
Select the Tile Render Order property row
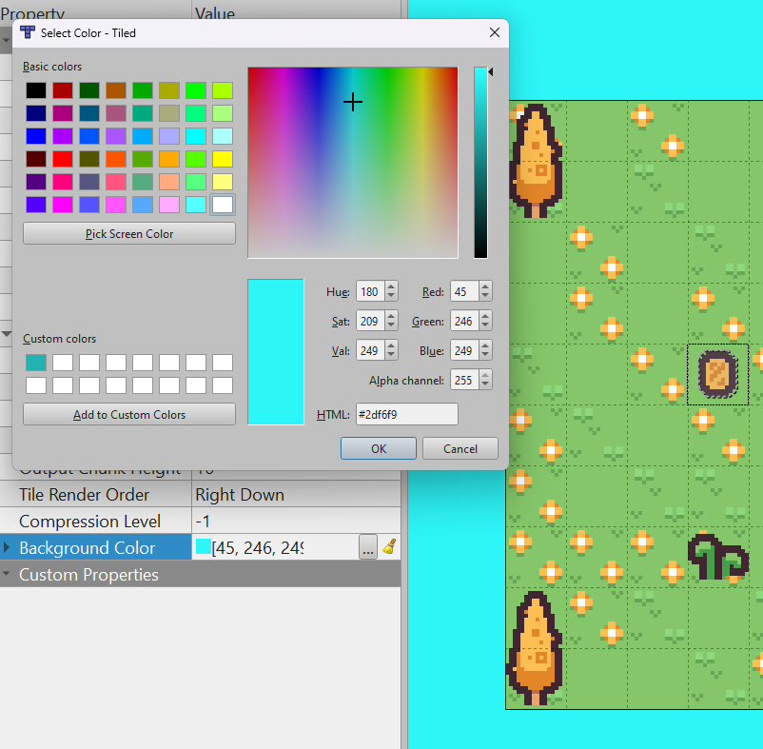[95, 494]
